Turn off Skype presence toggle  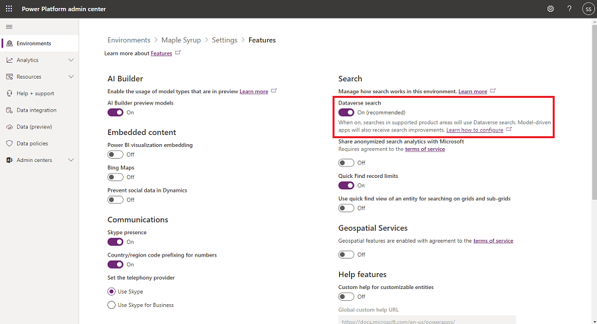coord(115,242)
